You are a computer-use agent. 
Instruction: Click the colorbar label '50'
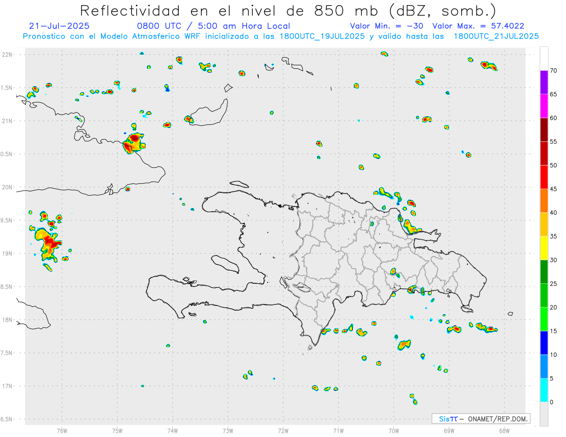click(x=553, y=165)
